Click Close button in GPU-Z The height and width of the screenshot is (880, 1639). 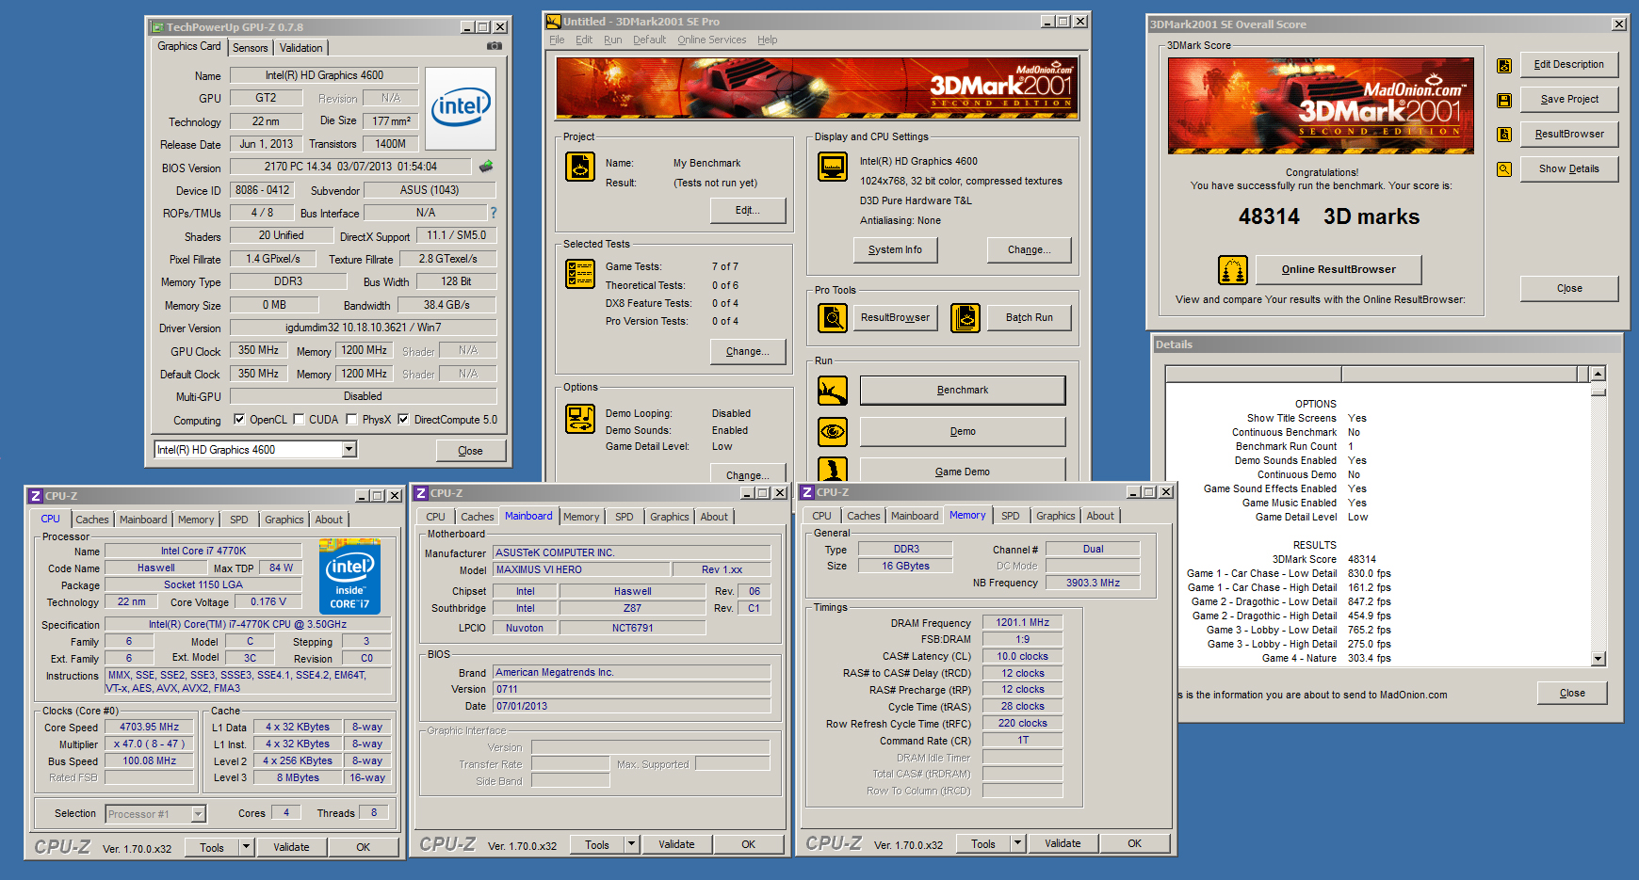click(x=471, y=451)
